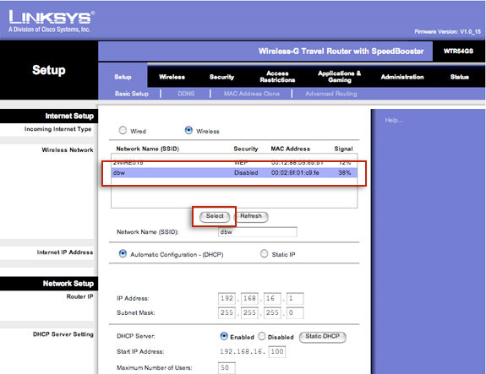Choose Automatic Configuration - (DHCP) option
Viewport: 486px width, 374px height.
click(x=123, y=254)
